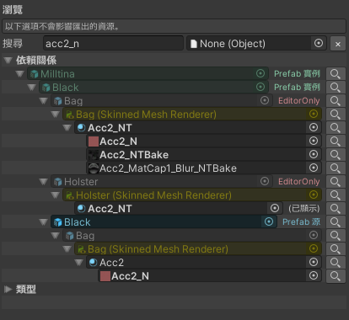This screenshot has width=349, height=320.
Task: Expand the 類型 section
Action: (x=8, y=289)
